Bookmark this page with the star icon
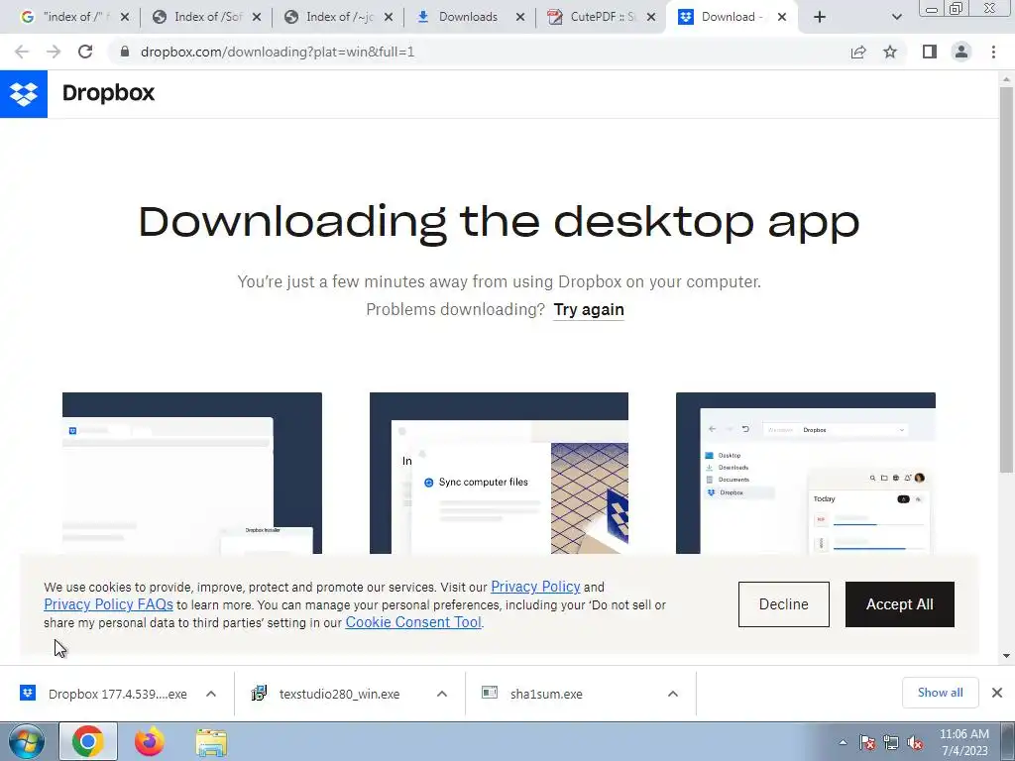This screenshot has width=1015, height=761. coord(890,52)
